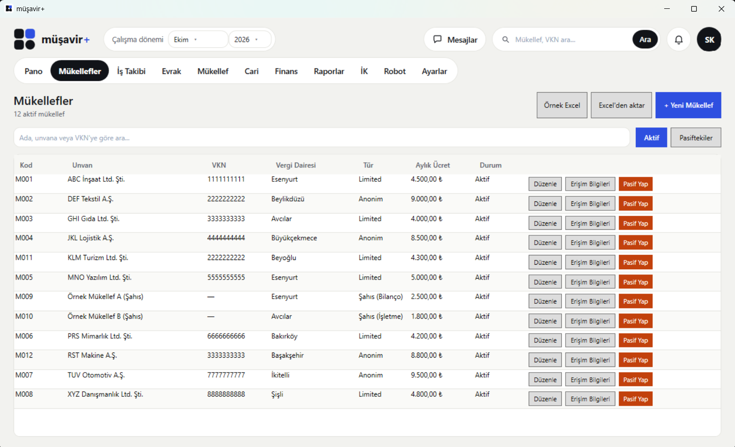Open the İK tab

(x=364, y=71)
